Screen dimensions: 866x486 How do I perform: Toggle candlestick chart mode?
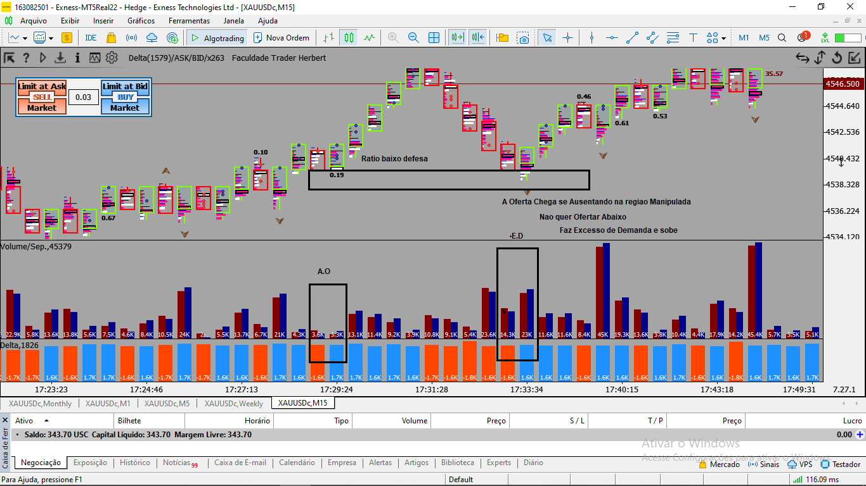(x=348, y=38)
